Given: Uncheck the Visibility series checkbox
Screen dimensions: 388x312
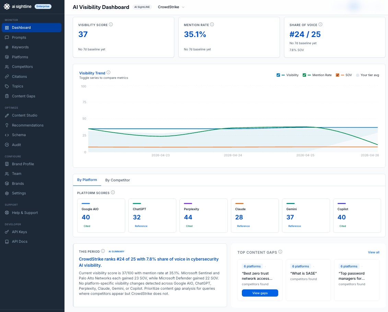Looking at the screenshot, I should (x=278, y=75).
